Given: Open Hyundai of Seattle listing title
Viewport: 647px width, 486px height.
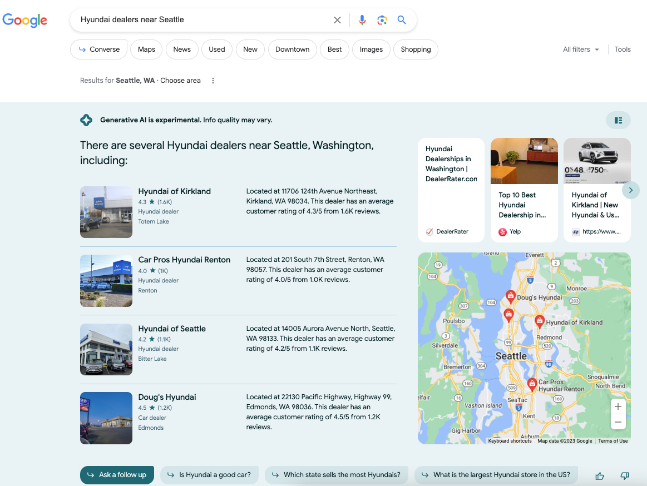Looking at the screenshot, I should pos(172,329).
